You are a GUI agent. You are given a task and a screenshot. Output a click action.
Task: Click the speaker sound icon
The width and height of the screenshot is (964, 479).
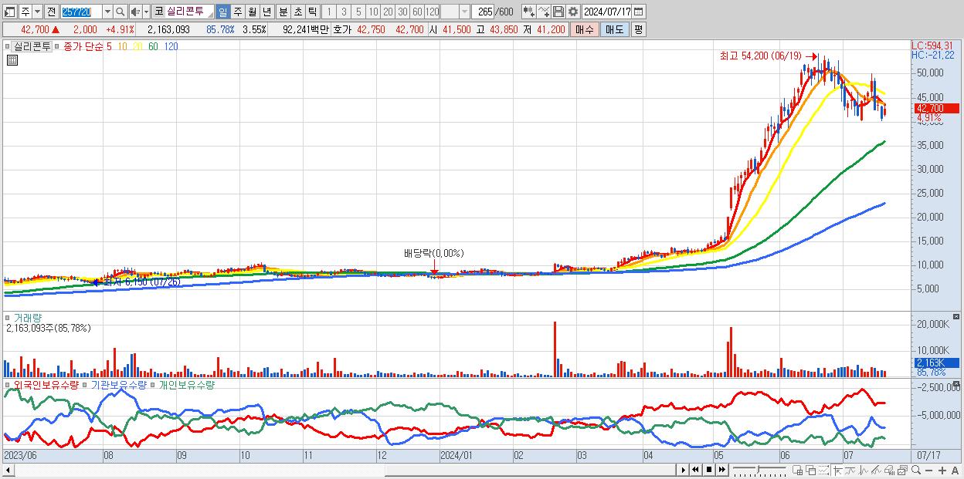coord(135,12)
